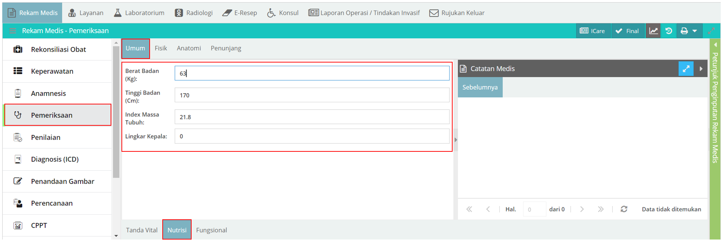This screenshot has height=241, width=723.
Task: Click the ICare button
Action: pos(593,31)
